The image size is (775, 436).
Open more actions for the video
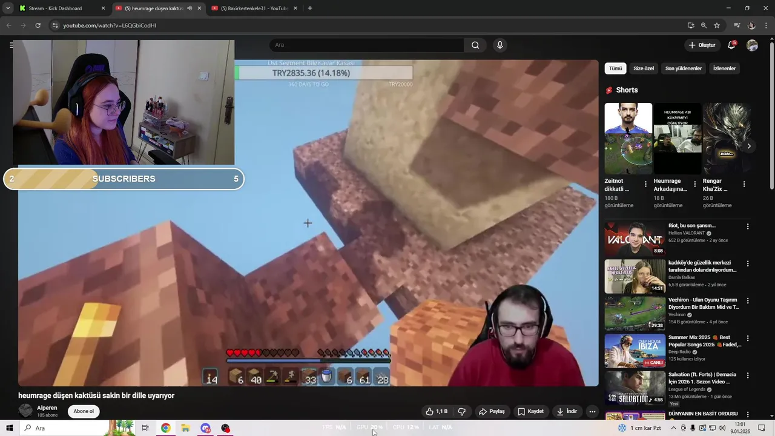tap(592, 411)
